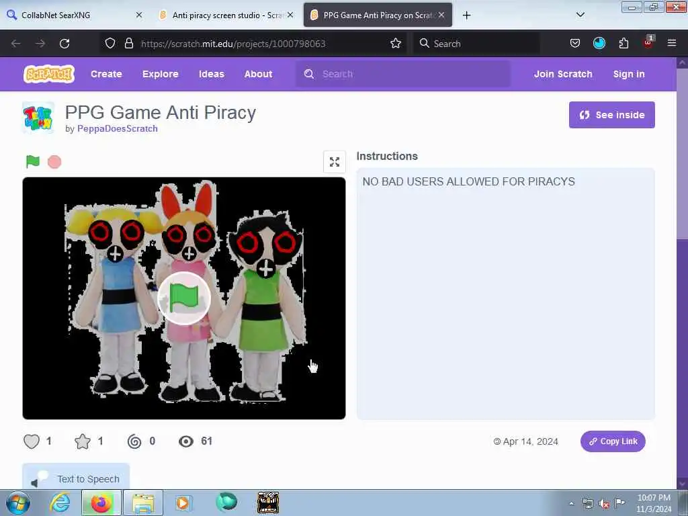Go back to previous page
The image size is (688, 516).
16,44
